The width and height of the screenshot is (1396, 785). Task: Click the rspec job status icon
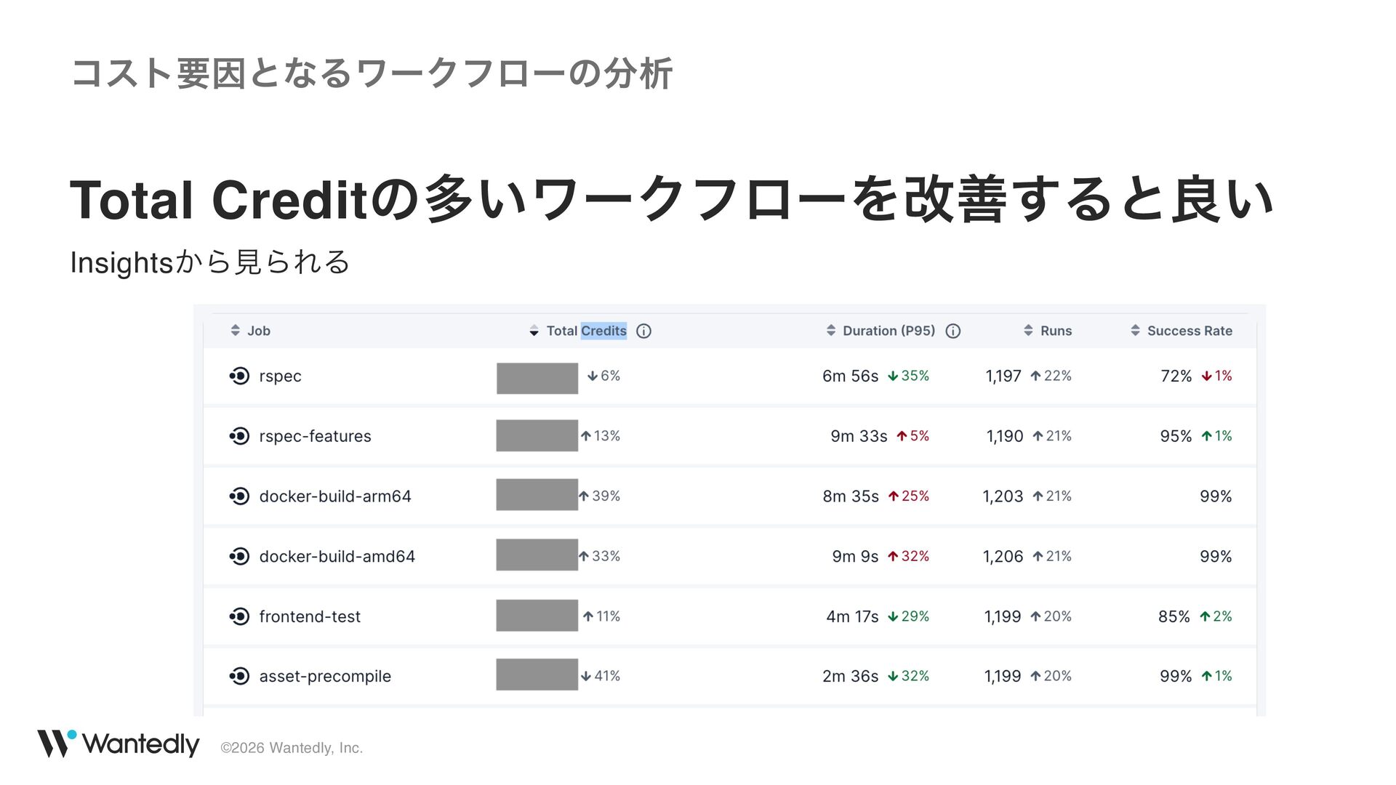click(239, 376)
